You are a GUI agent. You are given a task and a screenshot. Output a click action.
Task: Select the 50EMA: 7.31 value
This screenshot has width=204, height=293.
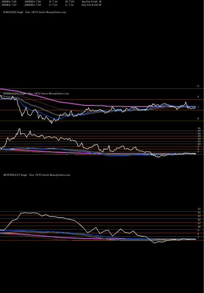coord(9,5)
